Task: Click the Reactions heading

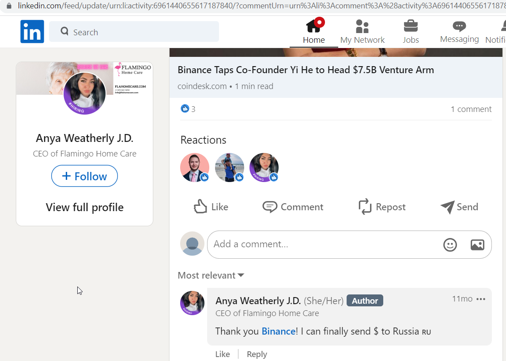Action: (203, 140)
